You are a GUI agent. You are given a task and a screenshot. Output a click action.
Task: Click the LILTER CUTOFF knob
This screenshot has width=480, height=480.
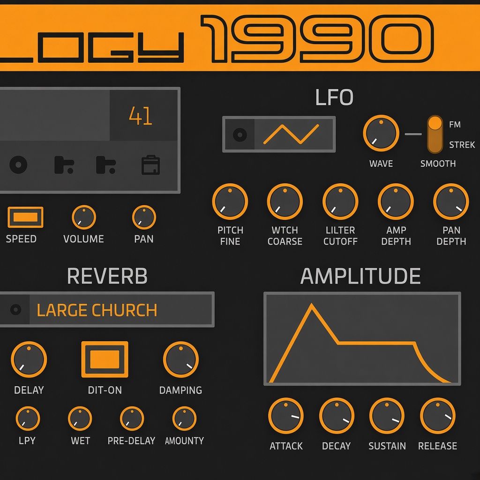coord(340,202)
